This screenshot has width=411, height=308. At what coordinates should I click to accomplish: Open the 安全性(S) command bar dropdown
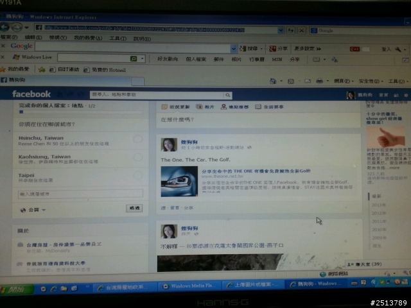(x=371, y=81)
